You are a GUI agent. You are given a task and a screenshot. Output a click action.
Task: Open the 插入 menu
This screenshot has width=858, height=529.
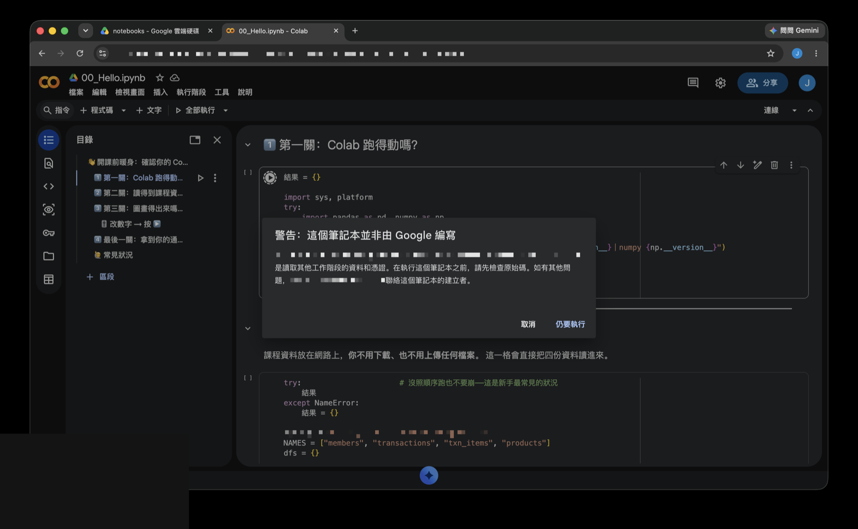160,92
